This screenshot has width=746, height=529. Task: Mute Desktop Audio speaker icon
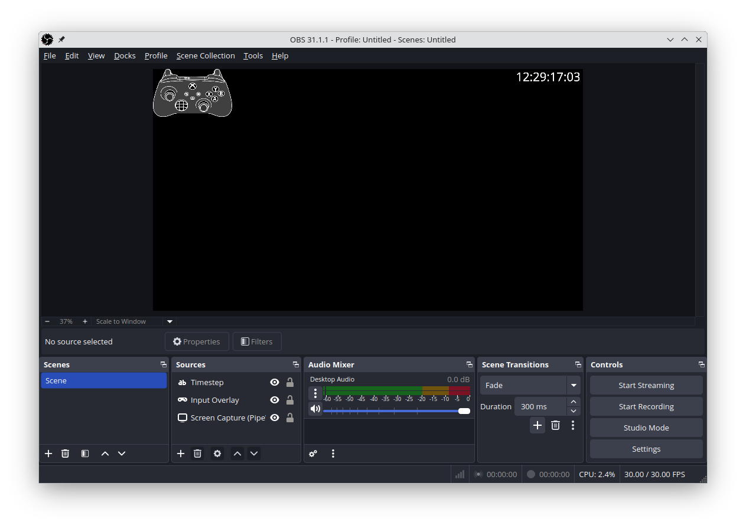[x=315, y=409]
